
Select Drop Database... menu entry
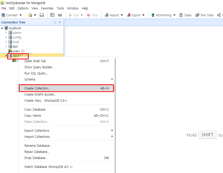(x=66, y=158)
